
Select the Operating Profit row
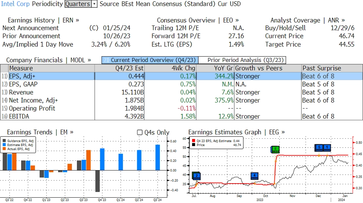(181, 108)
